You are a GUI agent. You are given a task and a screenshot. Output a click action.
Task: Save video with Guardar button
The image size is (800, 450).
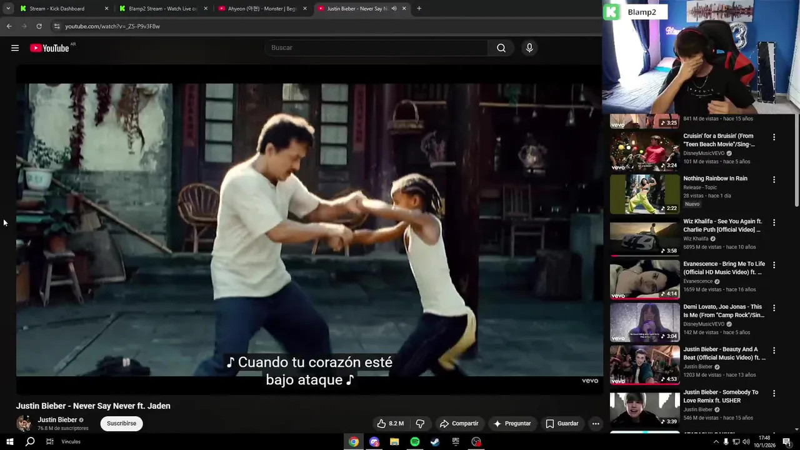[562, 424]
